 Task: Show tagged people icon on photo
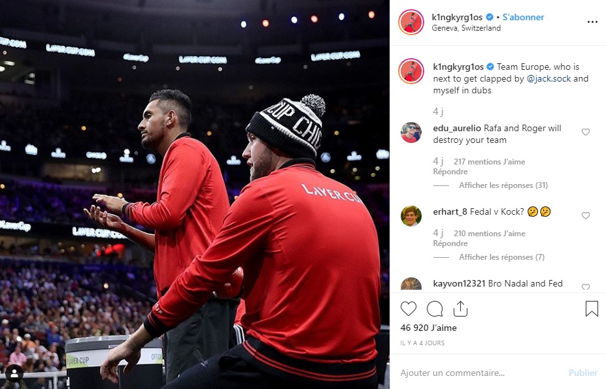[x=14, y=374]
